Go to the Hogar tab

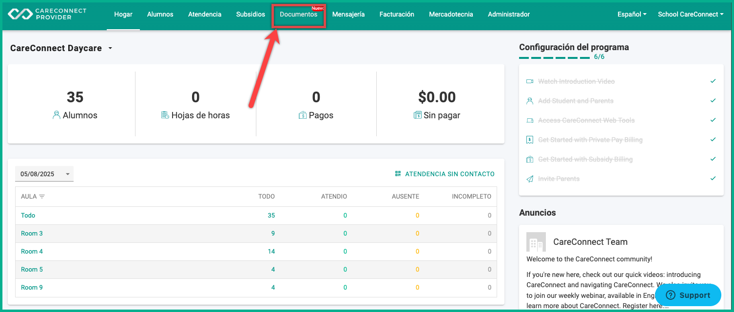pos(123,14)
